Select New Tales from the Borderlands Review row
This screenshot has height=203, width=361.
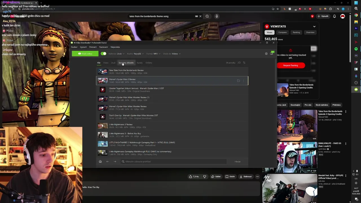(x=172, y=72)
